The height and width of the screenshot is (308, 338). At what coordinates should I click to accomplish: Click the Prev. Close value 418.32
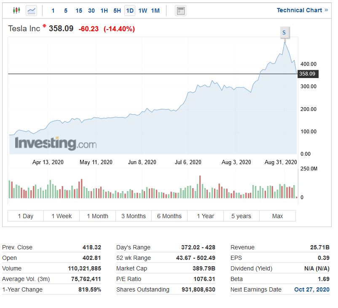click(92, 247)
